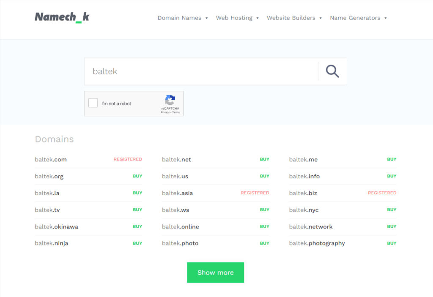The width and height of the screenshot is (433, 297).
Task: Select the baltek.okinawa domain name
Action: click(x=57, y=227)
